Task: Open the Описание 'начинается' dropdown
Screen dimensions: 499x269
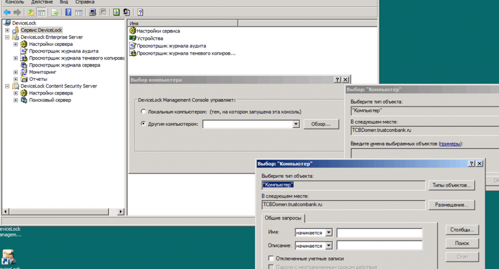Action: click(329, 246)
